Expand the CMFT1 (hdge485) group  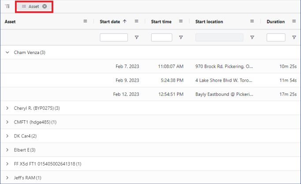point(7,122)
